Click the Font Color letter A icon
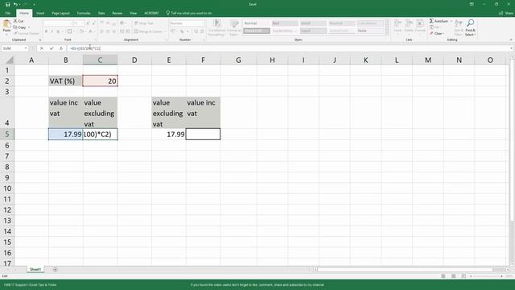515x290 pixels. 90,31
